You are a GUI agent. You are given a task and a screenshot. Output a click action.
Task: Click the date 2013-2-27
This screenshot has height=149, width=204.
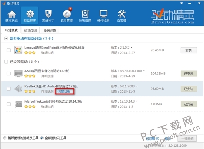127,53
